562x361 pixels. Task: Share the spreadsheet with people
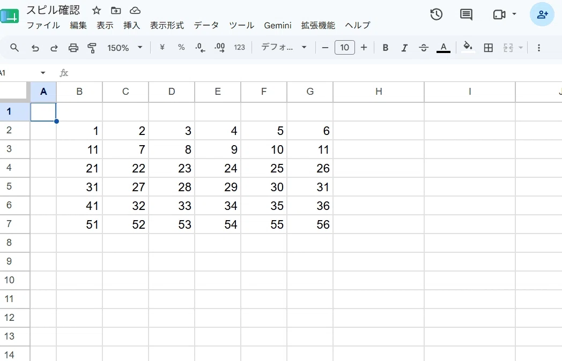[542, 14]
